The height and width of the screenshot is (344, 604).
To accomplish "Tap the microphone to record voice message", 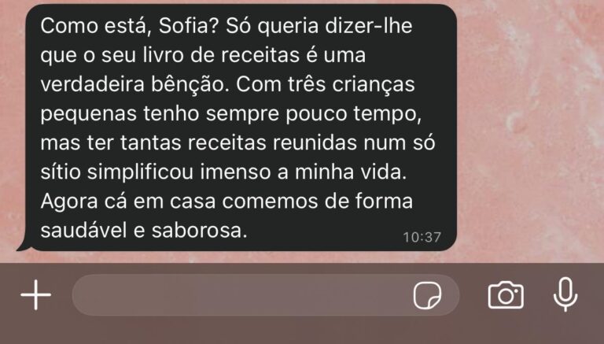I will (565, 294).
